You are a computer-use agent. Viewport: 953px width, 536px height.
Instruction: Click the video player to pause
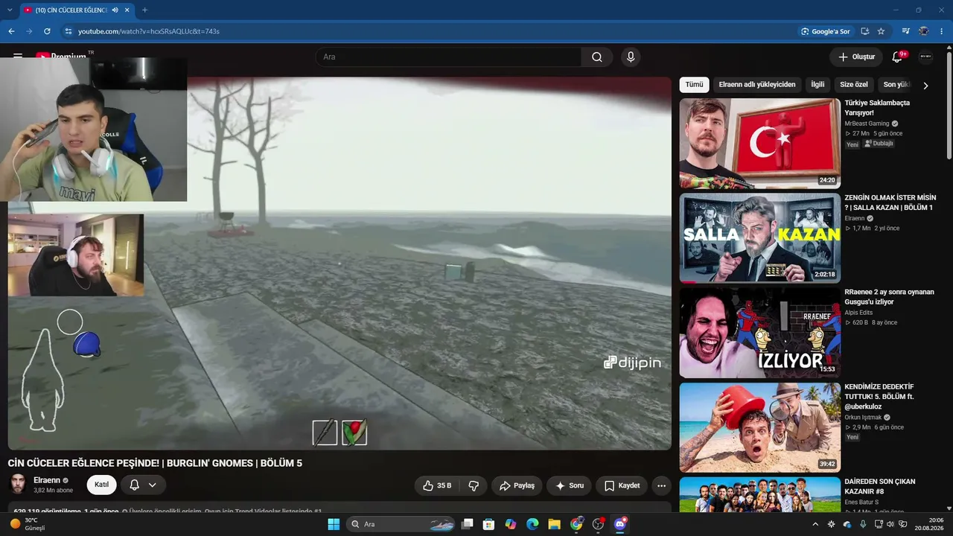coord(340,263)
